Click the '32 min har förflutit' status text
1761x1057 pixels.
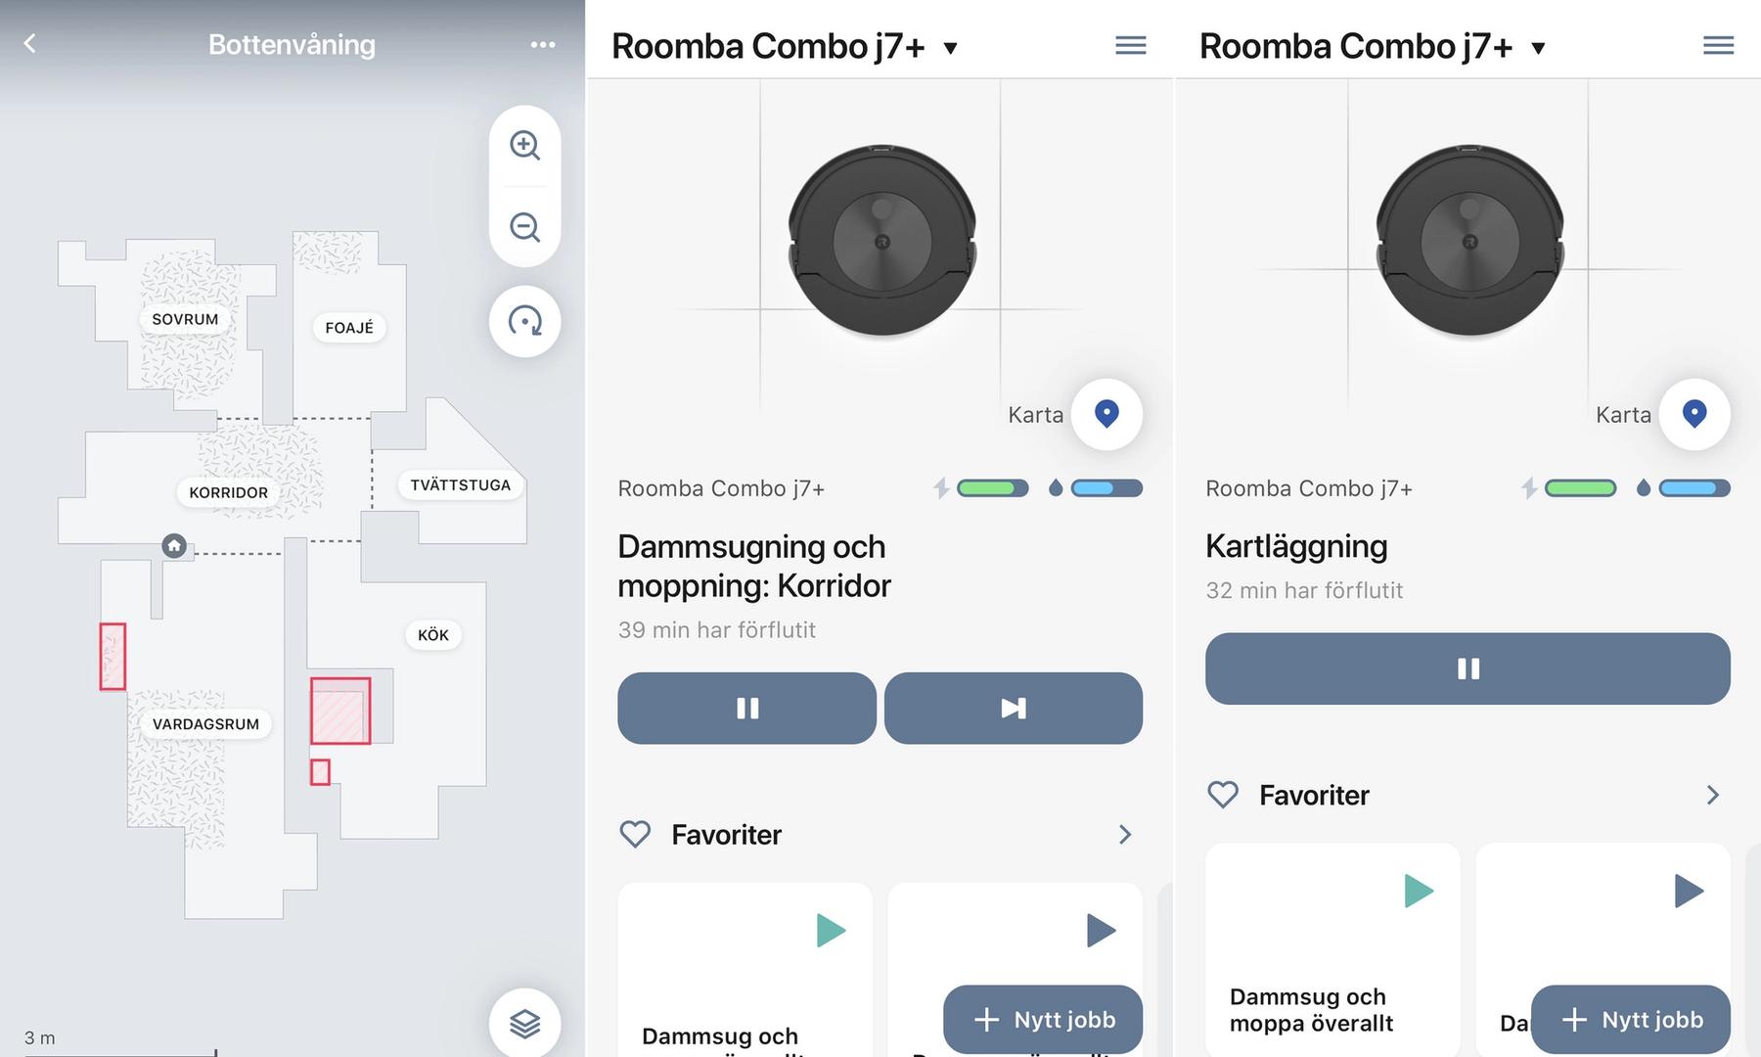(1304, 591)
